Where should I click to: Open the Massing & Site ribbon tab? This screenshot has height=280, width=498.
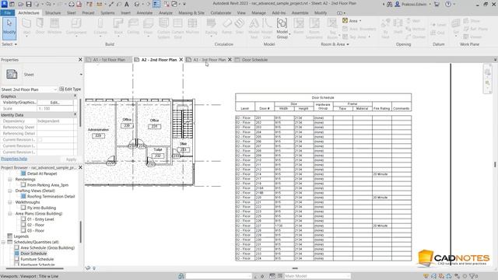click(x=191, y=12)
